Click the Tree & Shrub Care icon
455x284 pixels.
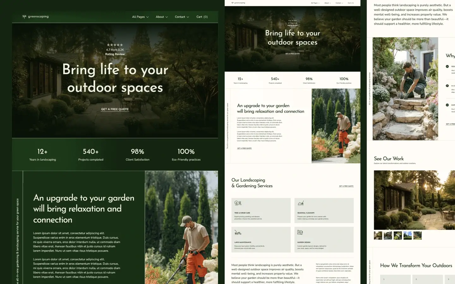coord(238,203)
